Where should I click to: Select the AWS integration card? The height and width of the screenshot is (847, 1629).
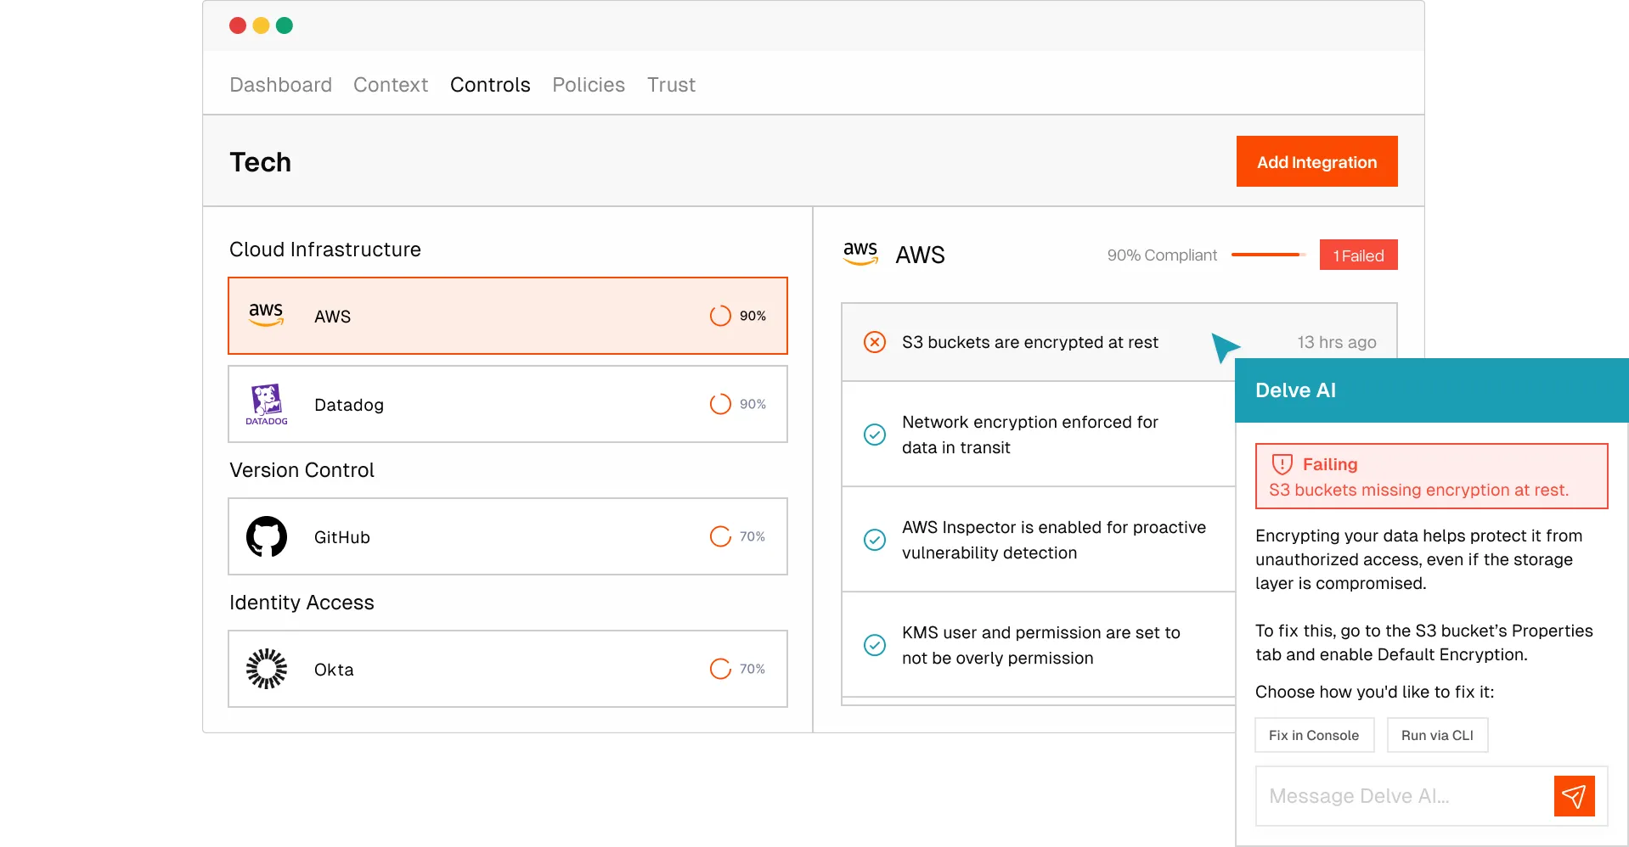508,316
